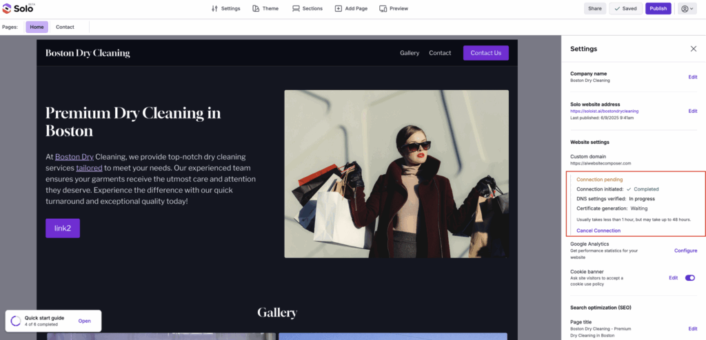Open the Sections panel

[x=307, y=8]
